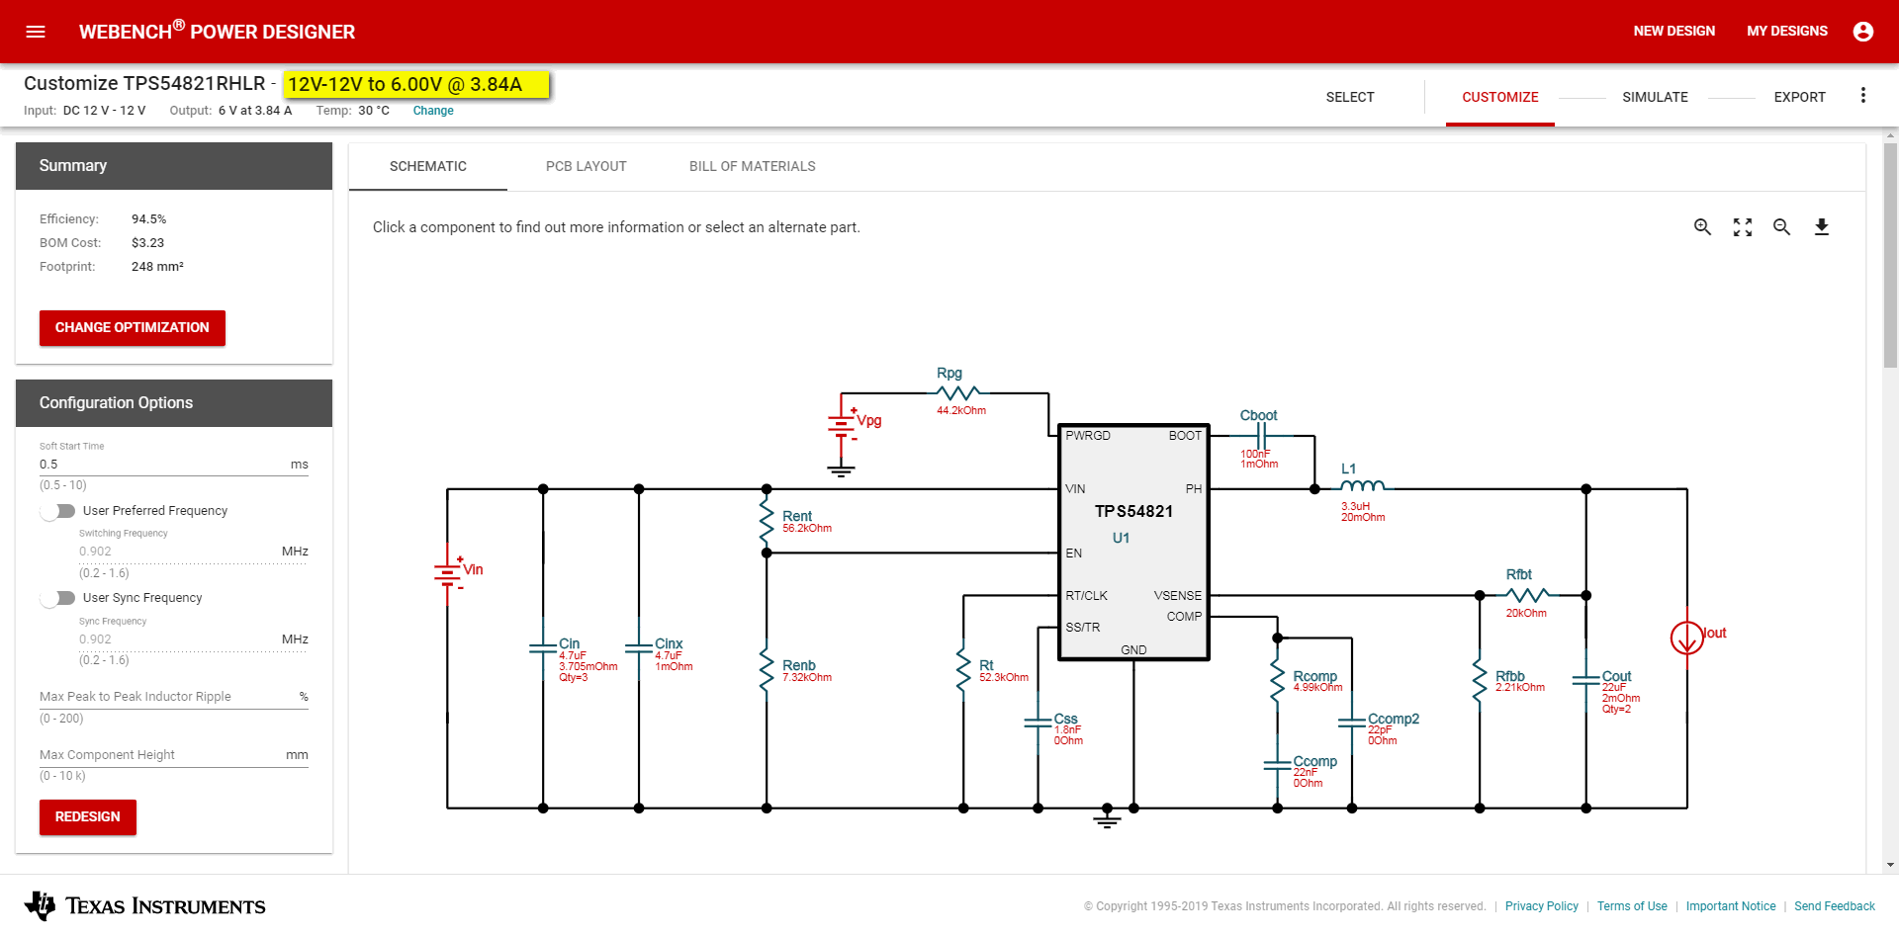Start a New Design
The height and width of the screenshot is (937, 1899).
(x=1674, y=32)
